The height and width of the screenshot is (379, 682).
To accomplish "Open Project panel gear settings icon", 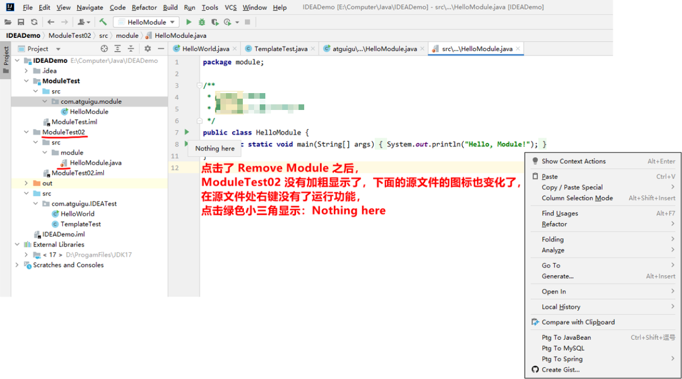I will pos(148,49).
